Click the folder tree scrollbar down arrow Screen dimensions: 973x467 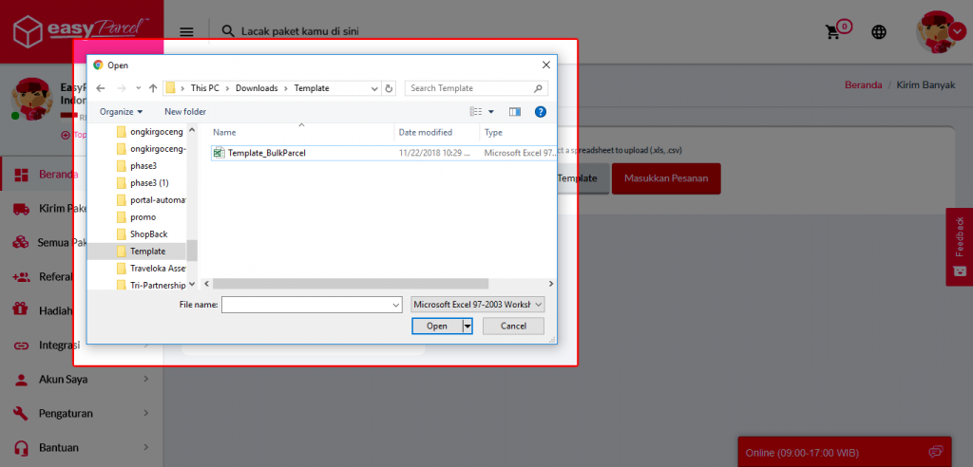(192, 284)
